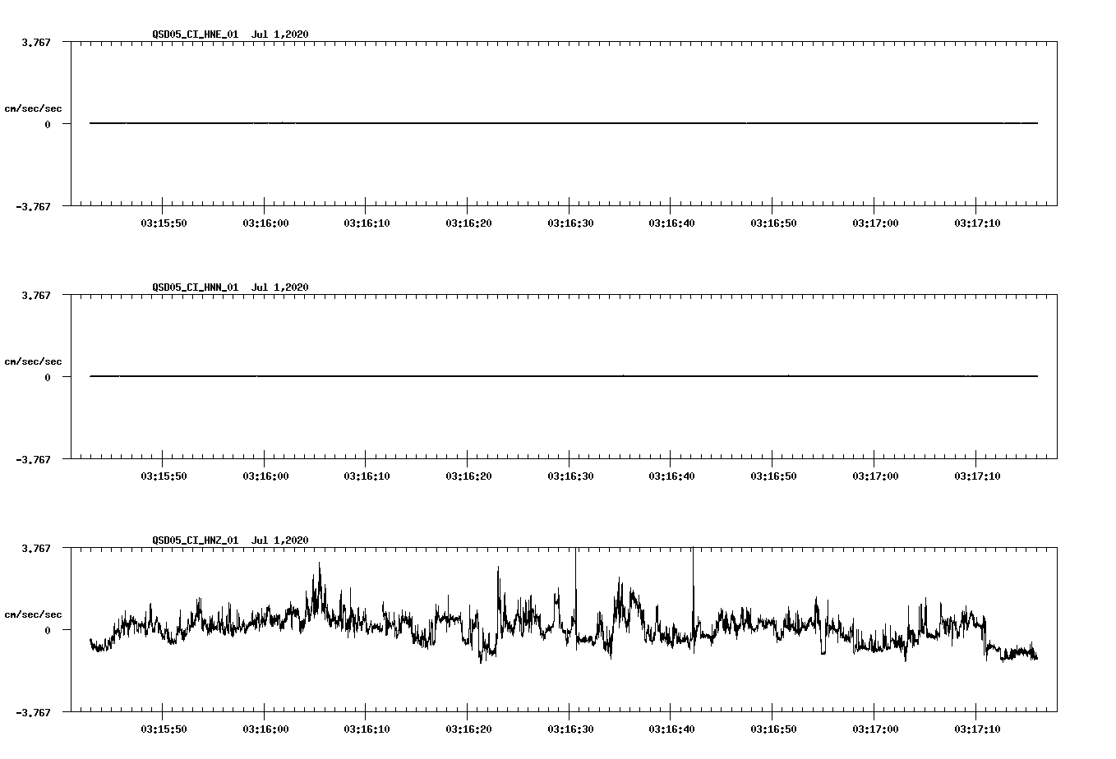The height and width of the screenshot is (759, 1116).
Task: Click 03:16:10 time label under HNN plot
Action: [x=367, y=476]
